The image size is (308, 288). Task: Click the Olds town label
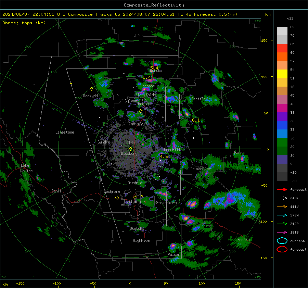(130, 143)
